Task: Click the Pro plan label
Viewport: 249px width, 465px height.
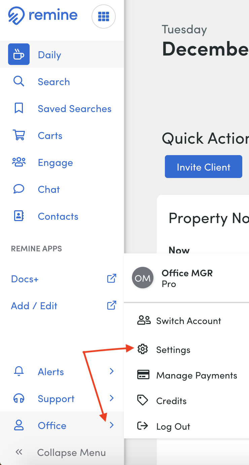Action: point(169,284)
